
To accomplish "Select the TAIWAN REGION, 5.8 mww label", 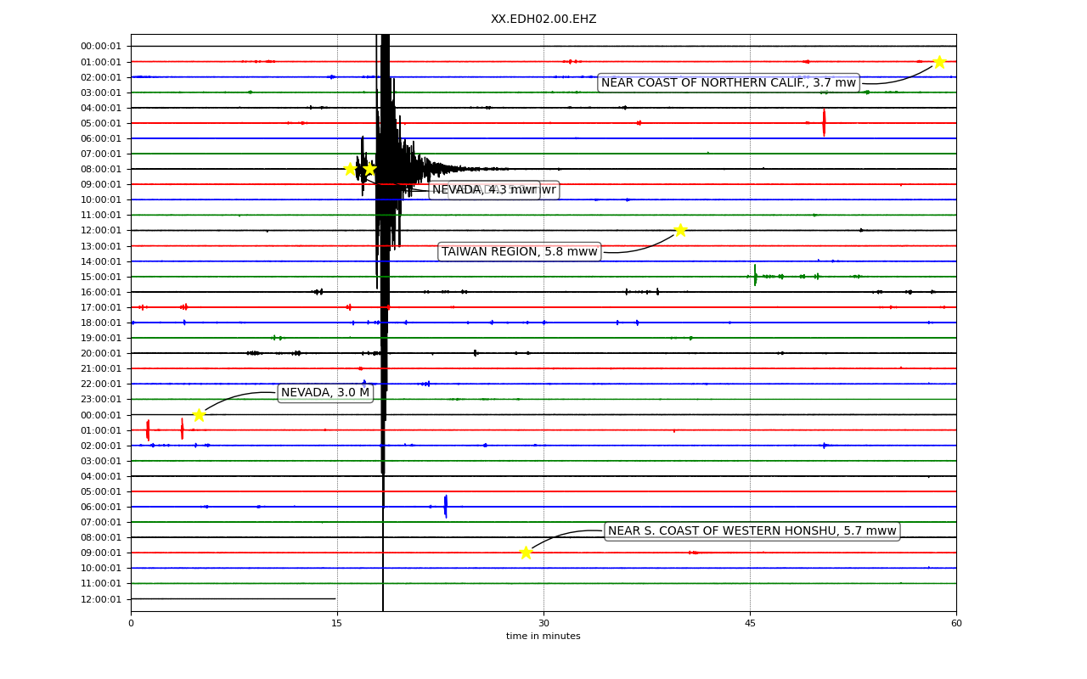I will 520,251.
